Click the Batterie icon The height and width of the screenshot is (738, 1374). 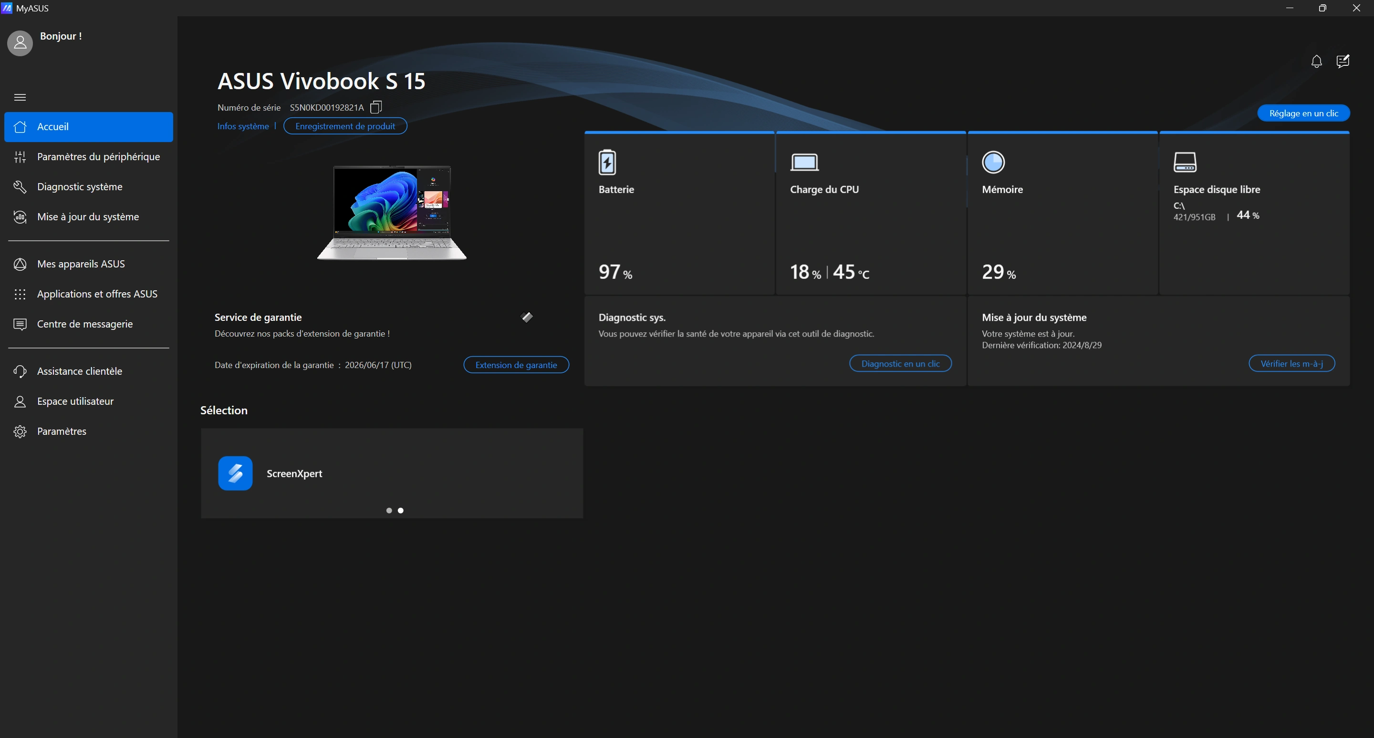[x=607, y=163]
